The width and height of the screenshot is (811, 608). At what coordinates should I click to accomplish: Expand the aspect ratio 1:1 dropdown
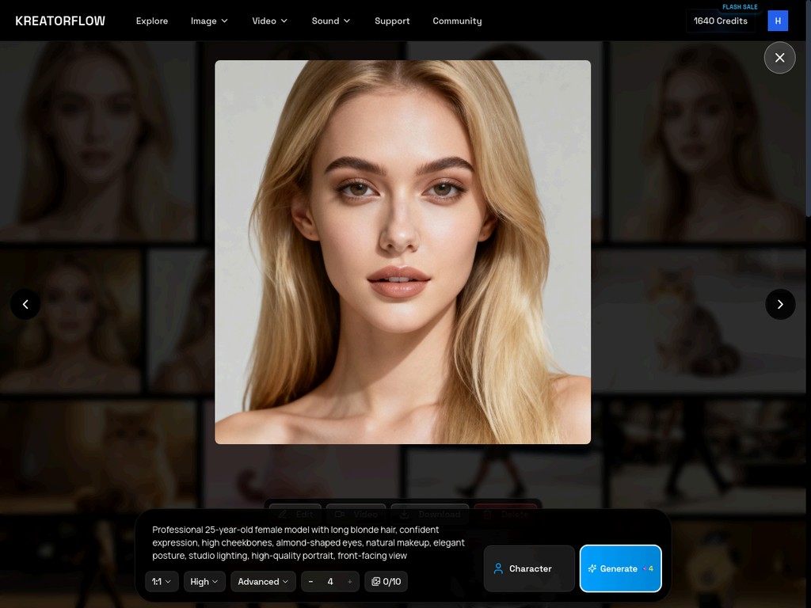pos(161,581)
